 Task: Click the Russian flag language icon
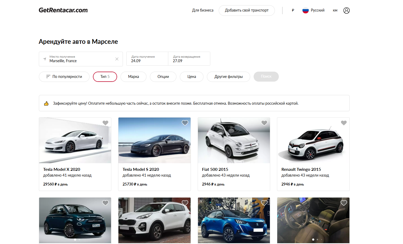click(x=305, y=10)
